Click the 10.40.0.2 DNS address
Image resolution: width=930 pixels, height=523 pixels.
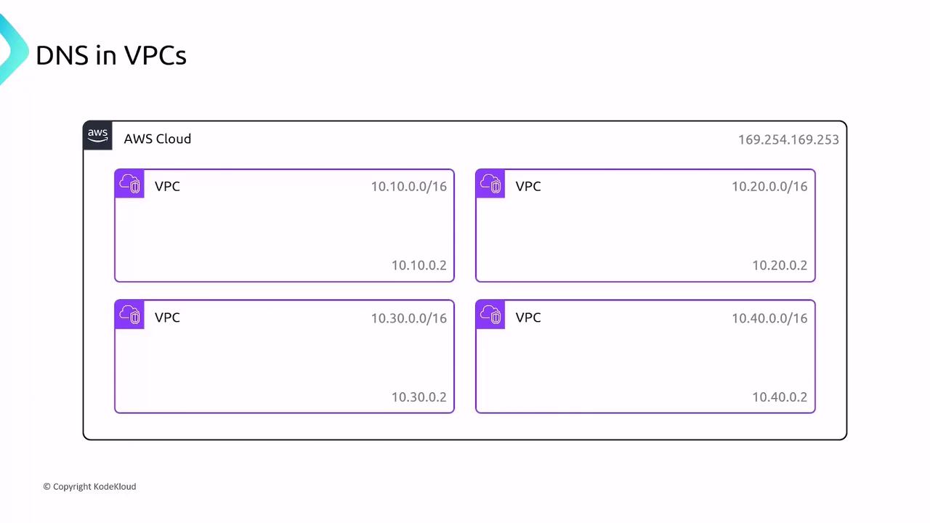pos(780,397)
